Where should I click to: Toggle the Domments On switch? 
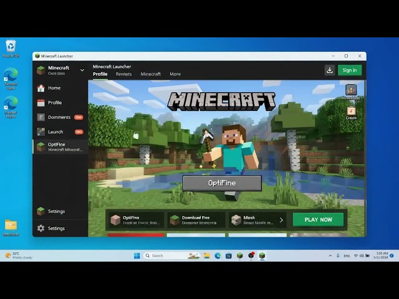[79, 117]
